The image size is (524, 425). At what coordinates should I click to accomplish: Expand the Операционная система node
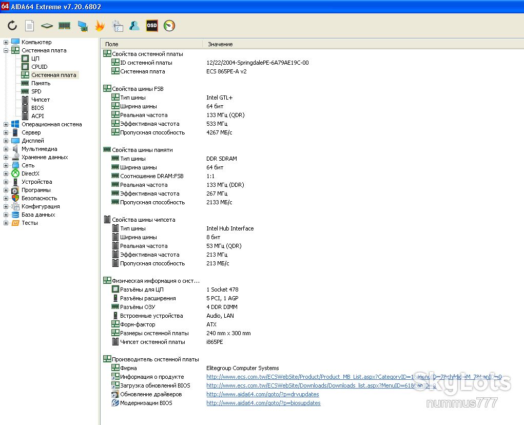pyautogui.click(x=6, y=124)
